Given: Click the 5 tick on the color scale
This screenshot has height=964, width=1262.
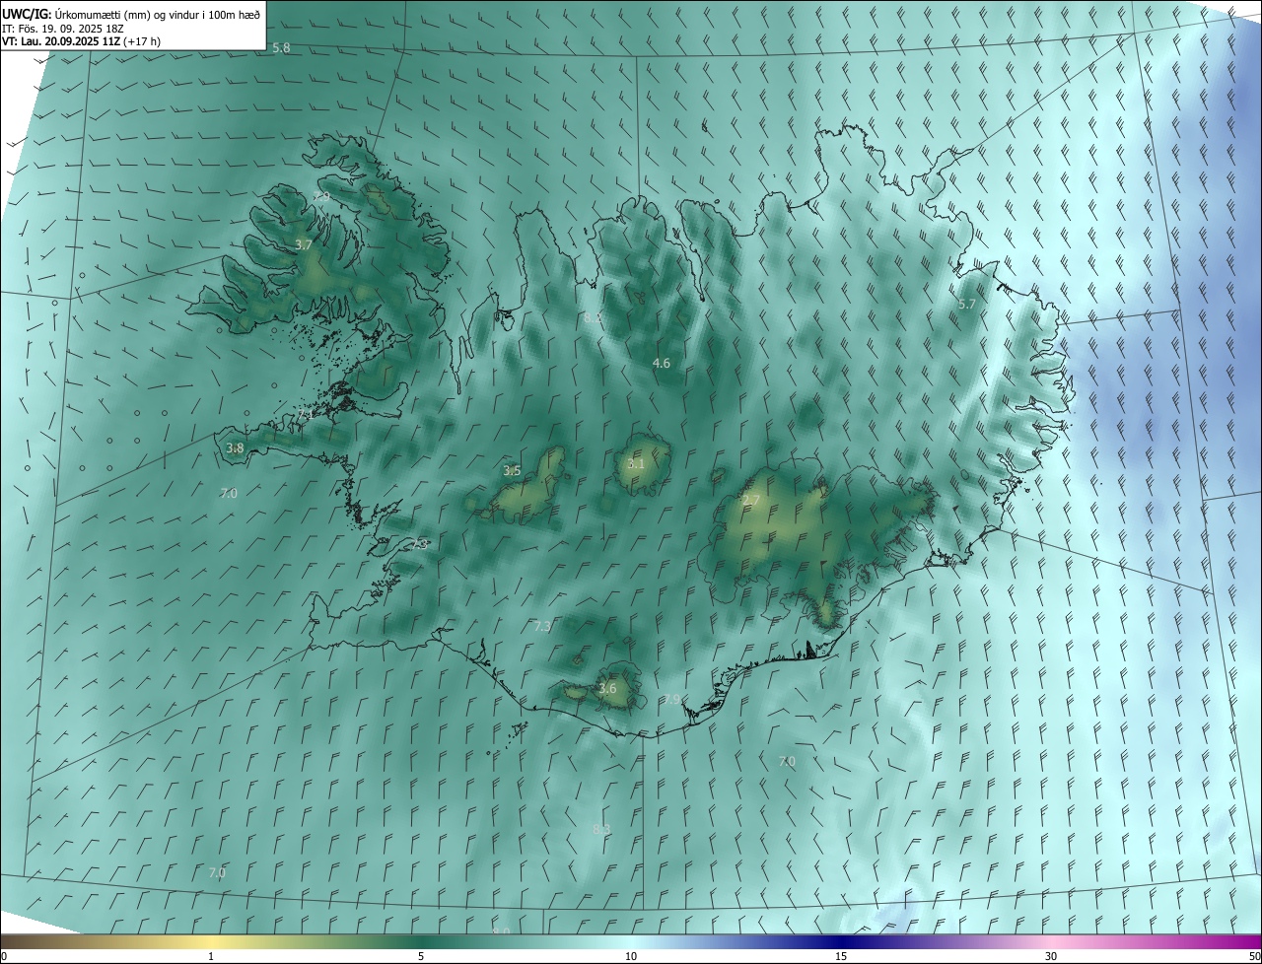Looking at the screenshot, I should coord(421,957).
